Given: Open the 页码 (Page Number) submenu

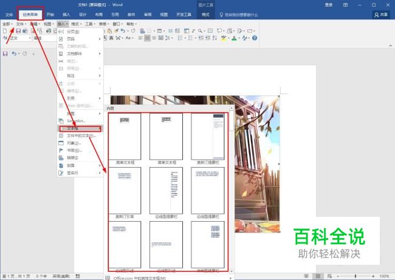Looking at the screenshot, I should pos(80,39).
